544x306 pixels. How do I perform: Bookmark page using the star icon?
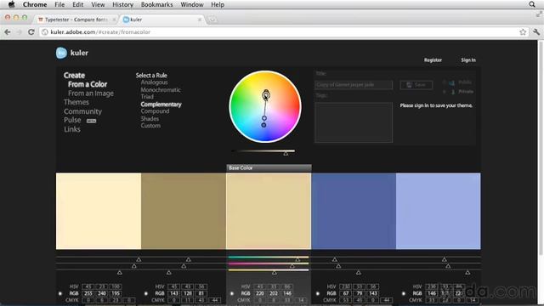point(523,32)
